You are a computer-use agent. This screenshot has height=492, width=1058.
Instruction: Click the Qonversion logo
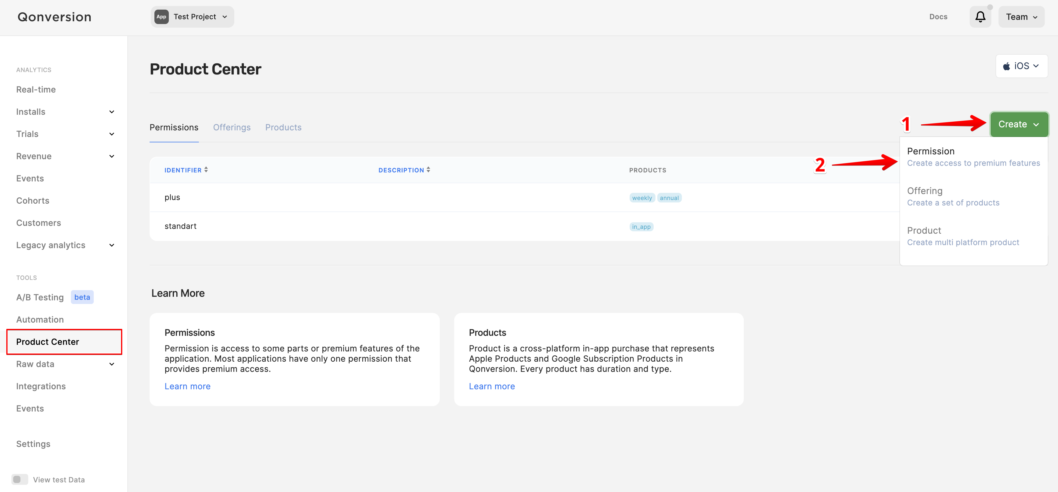point(54,17)
